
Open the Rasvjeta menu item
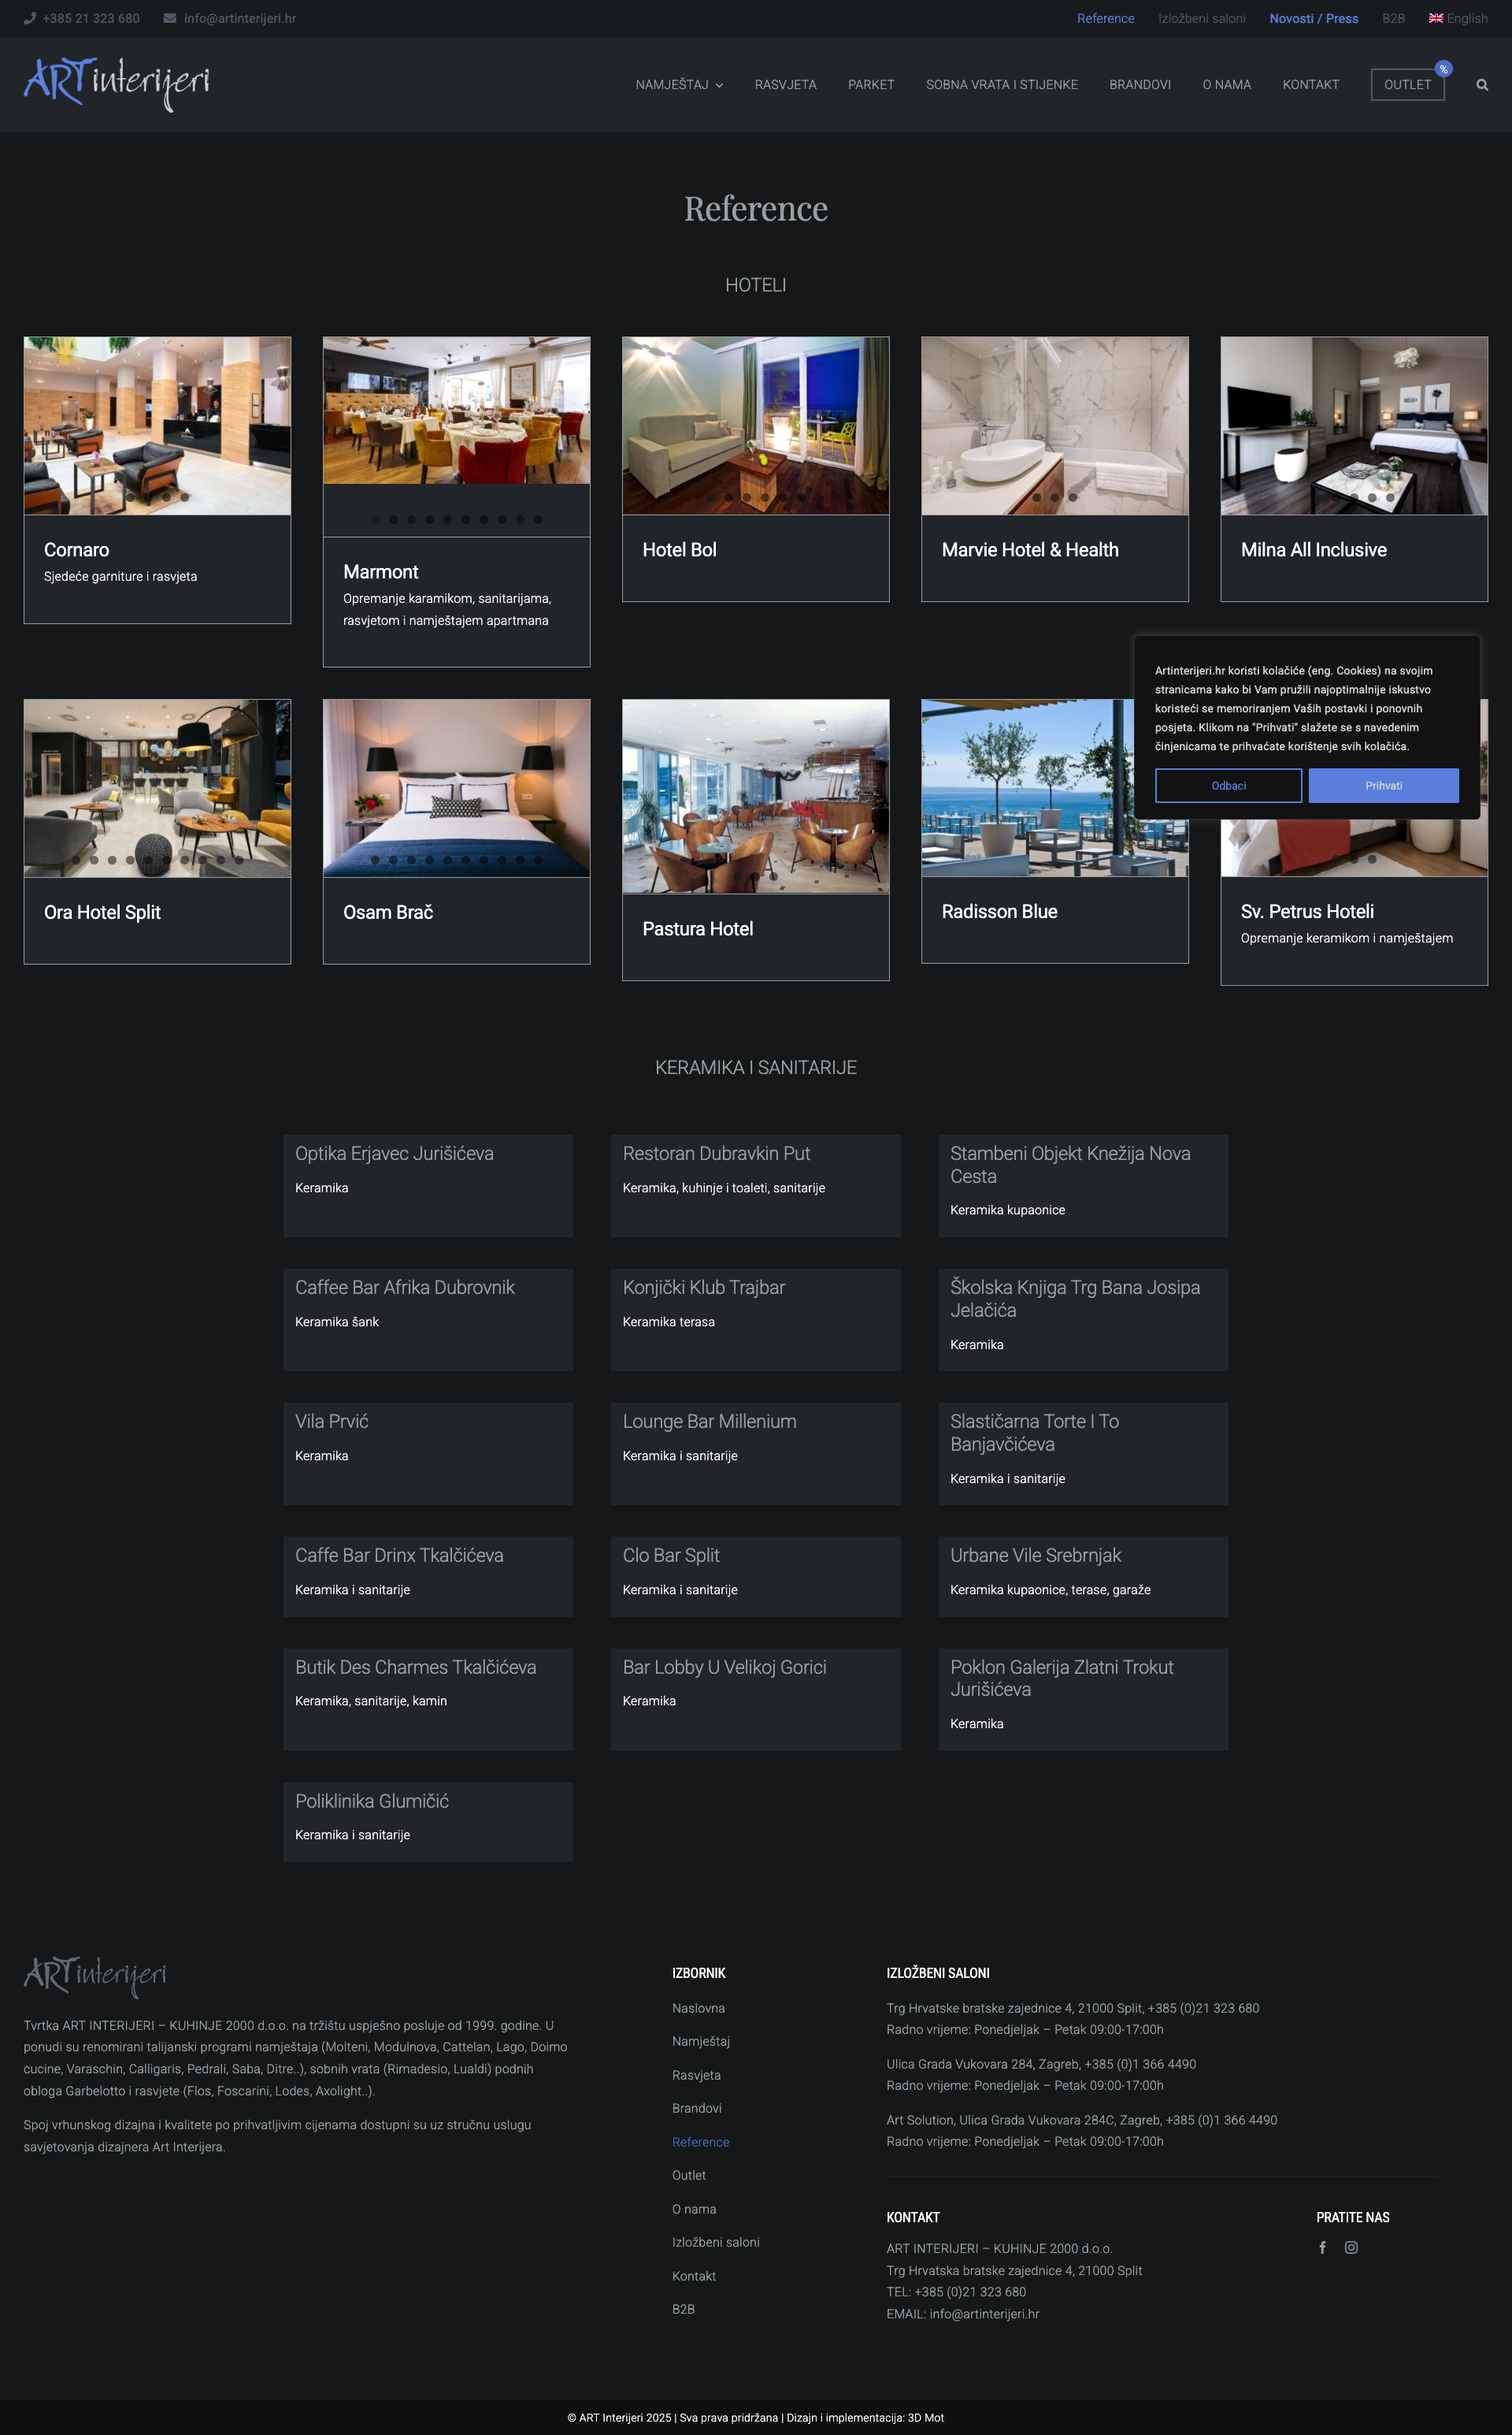tap(785, 85)
